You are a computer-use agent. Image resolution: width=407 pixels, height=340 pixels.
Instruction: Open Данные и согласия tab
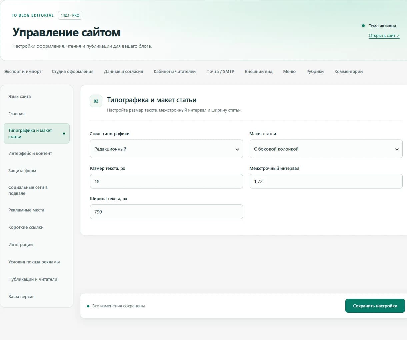click(x=123, y=71)
